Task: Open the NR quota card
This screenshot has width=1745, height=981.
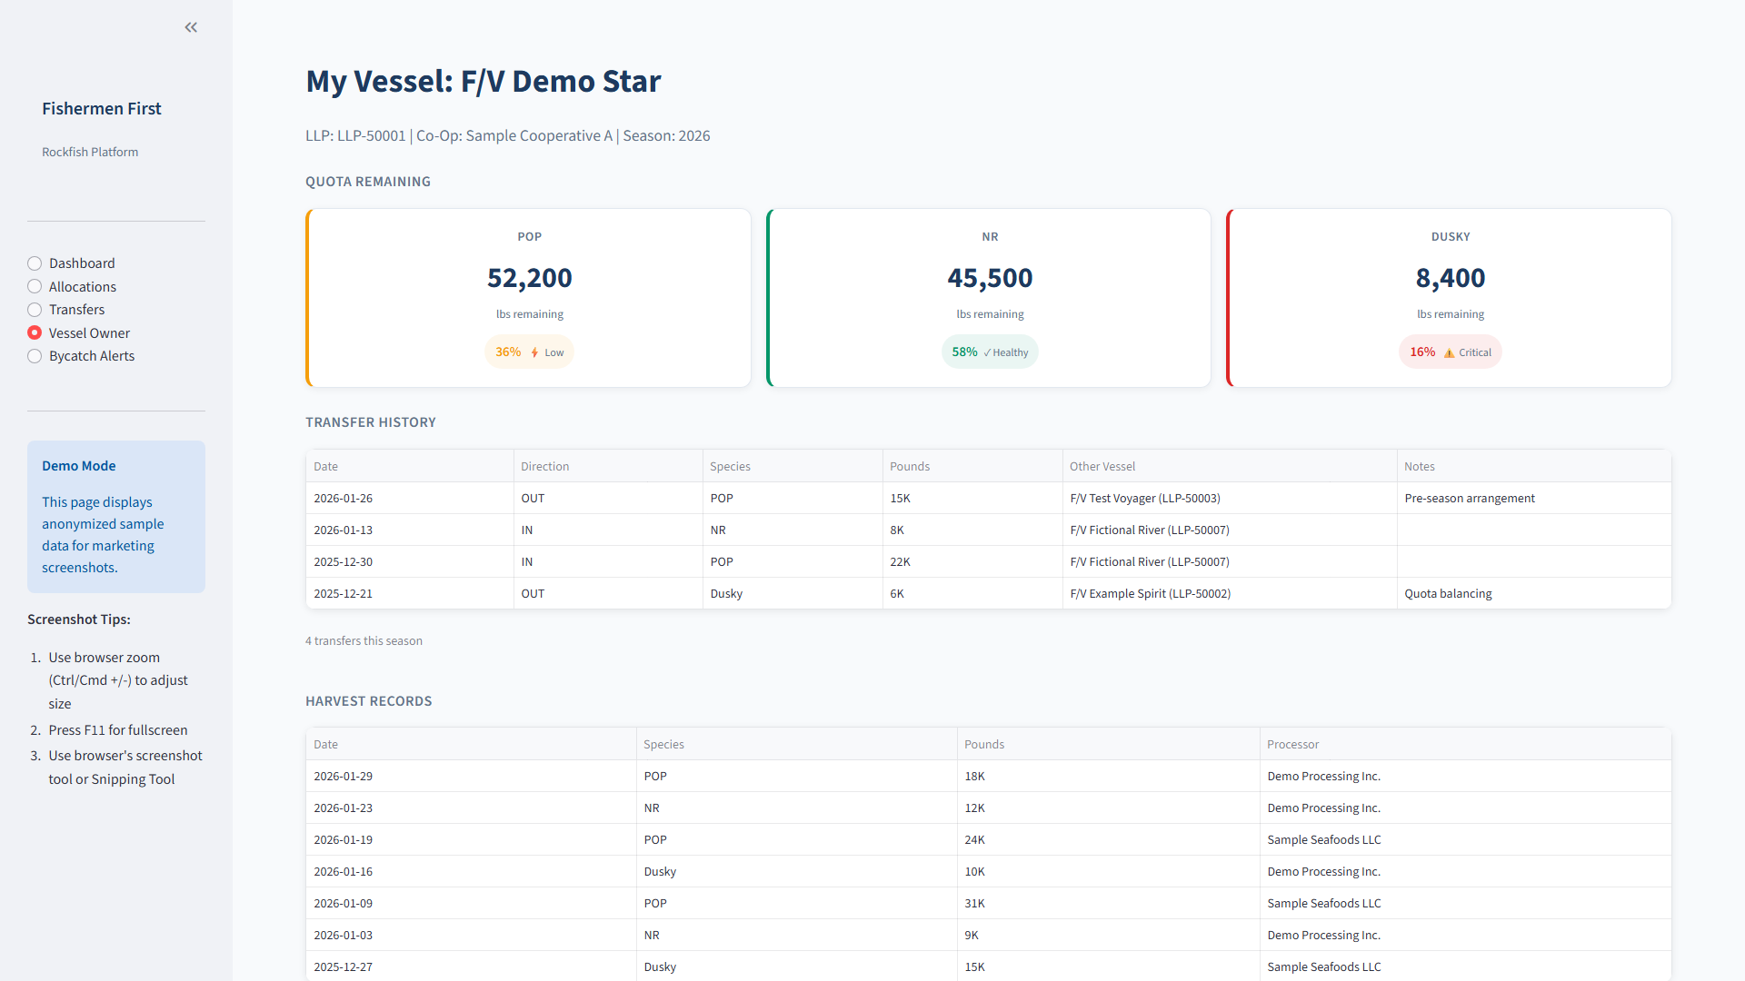Action: [x=990, y=297]
